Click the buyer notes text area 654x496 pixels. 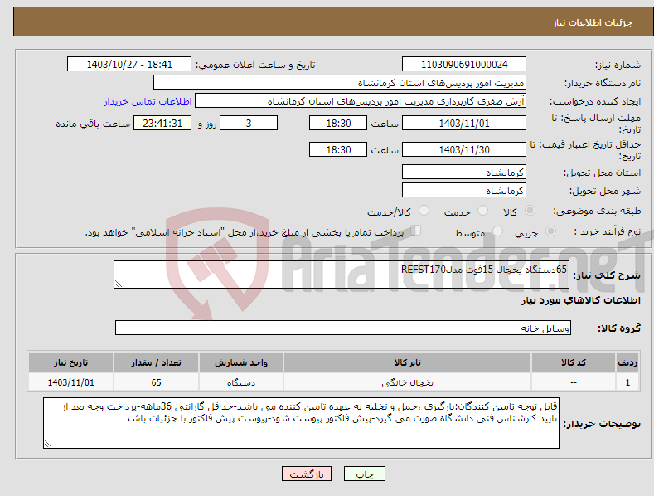point(301,423)
